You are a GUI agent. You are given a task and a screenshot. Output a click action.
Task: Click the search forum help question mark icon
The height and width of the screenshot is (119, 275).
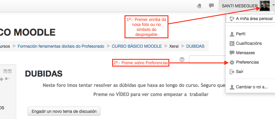[182, 59]
